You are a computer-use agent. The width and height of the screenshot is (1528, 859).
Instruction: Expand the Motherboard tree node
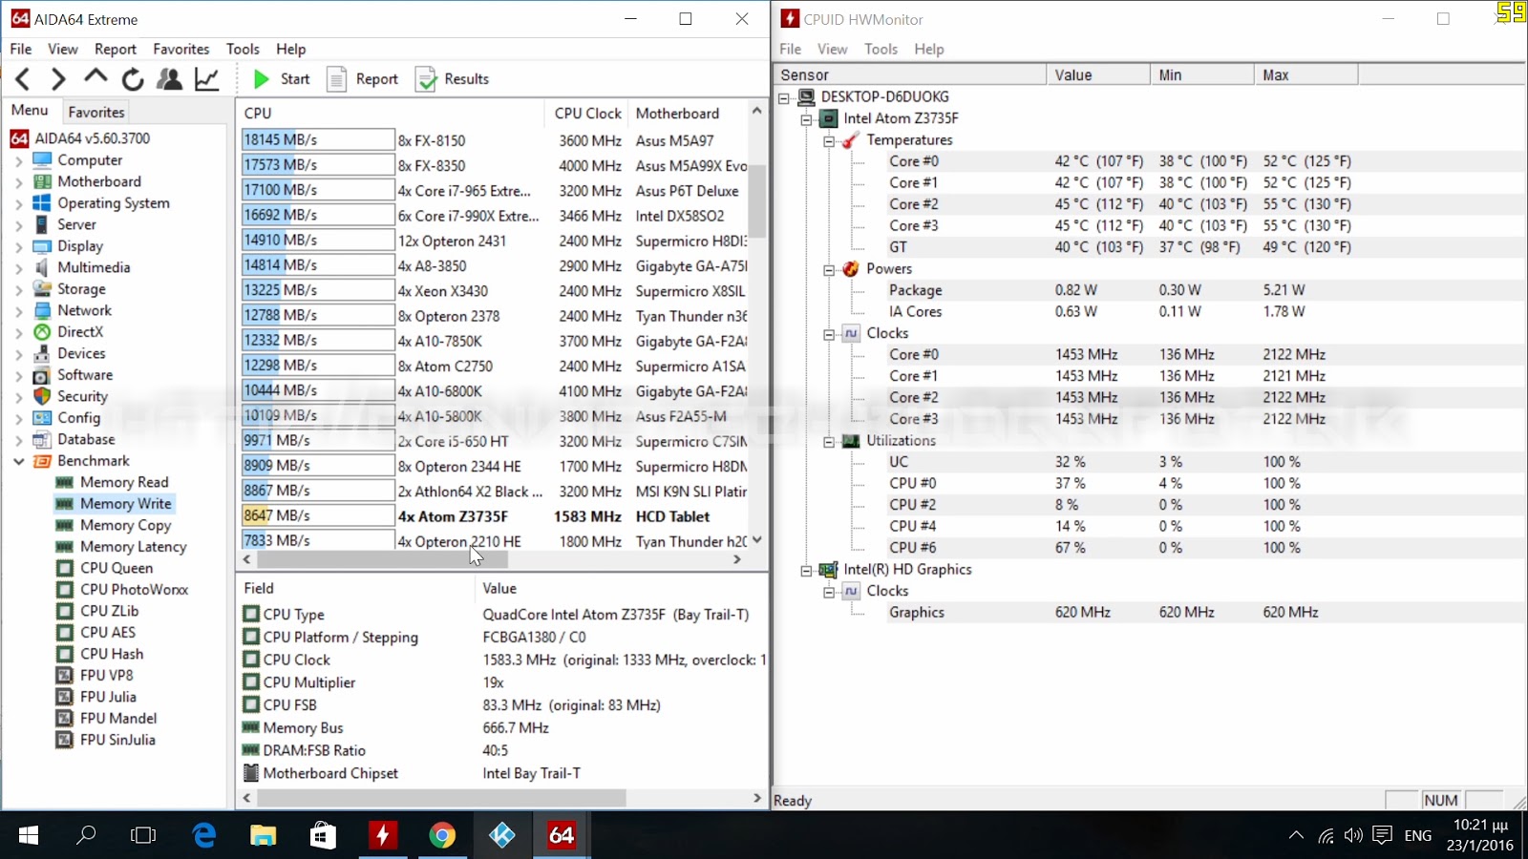(18, 182)
